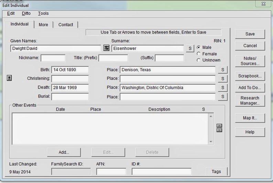Image resolution: width=273 pixels, height=183 pixels.
Task: Click the Tags button
Action: point(216,172)
